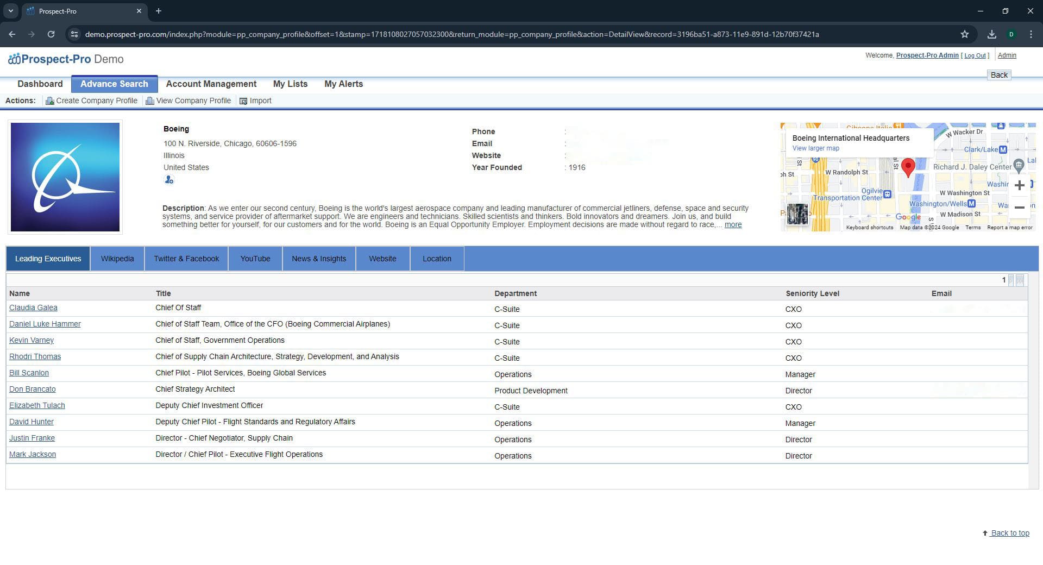Viewport: 1043px width, 565px height.
Task: Click the Import action icon
Action: (x=243, y=101)
